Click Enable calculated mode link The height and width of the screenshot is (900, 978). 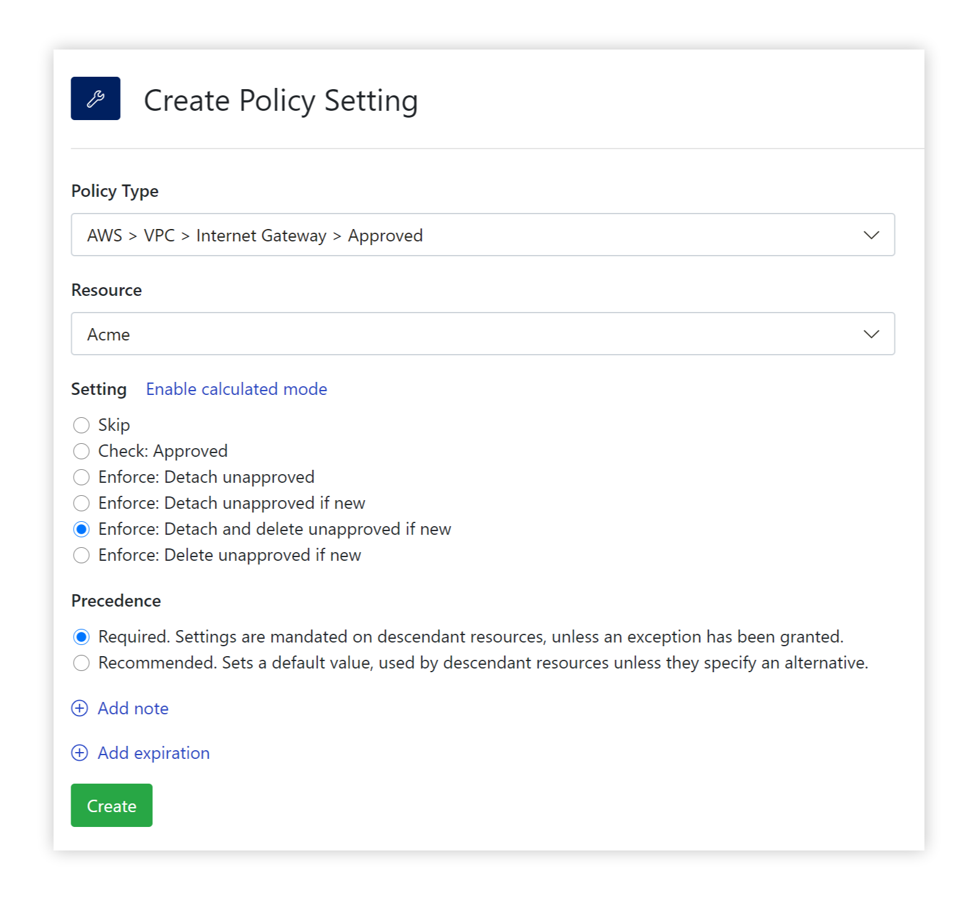[236, 389]
